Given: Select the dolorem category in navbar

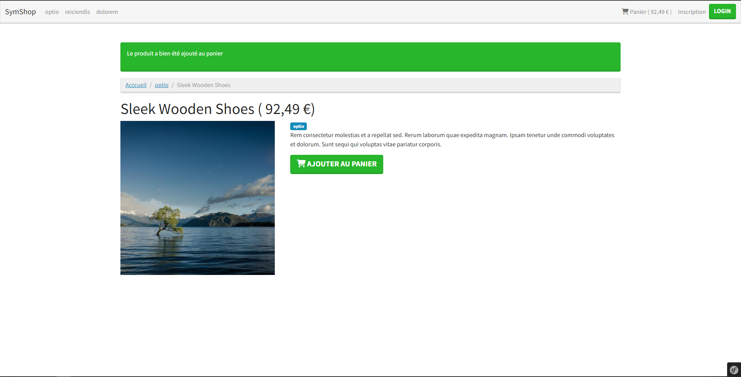Looking at the screenshot, I should pyautogui.click(x=107, y=12).
